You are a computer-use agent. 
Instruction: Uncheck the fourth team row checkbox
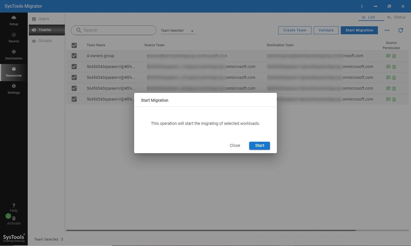[x=74, y=88]
